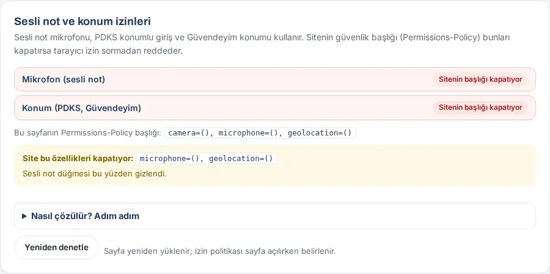Select the 'Konum (PDKS, Güvendeyim)' row
Viewport: 550px width, 274px height.
[x=274, y=108]
